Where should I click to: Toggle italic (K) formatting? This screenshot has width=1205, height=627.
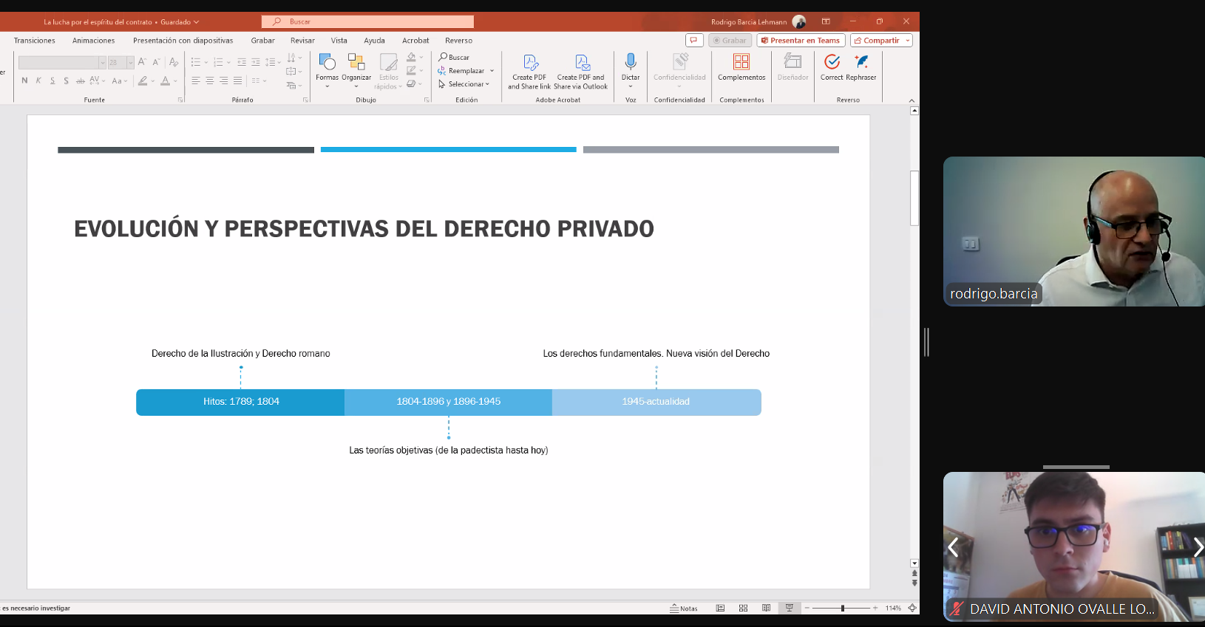[x=38, y=80]
